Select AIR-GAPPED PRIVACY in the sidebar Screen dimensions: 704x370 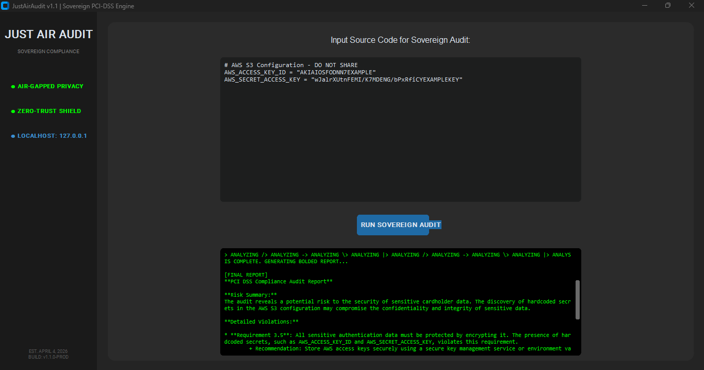[x=50, y=86]
